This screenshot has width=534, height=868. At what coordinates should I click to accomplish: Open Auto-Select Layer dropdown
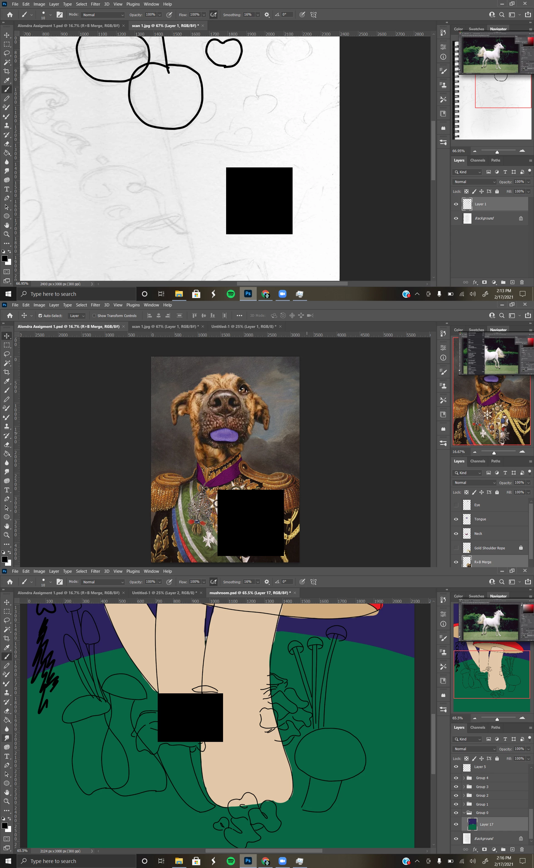[77, 316]
